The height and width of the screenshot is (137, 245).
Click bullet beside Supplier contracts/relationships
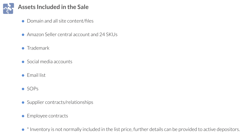click(23, 103)
